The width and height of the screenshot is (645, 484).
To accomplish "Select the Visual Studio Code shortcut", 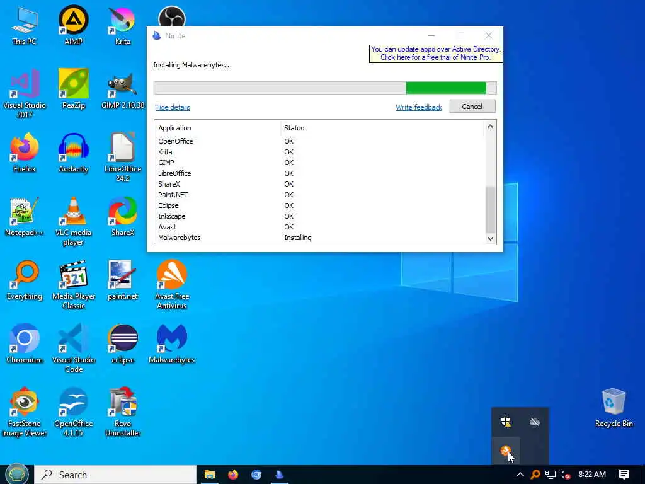I will (74, 349).
